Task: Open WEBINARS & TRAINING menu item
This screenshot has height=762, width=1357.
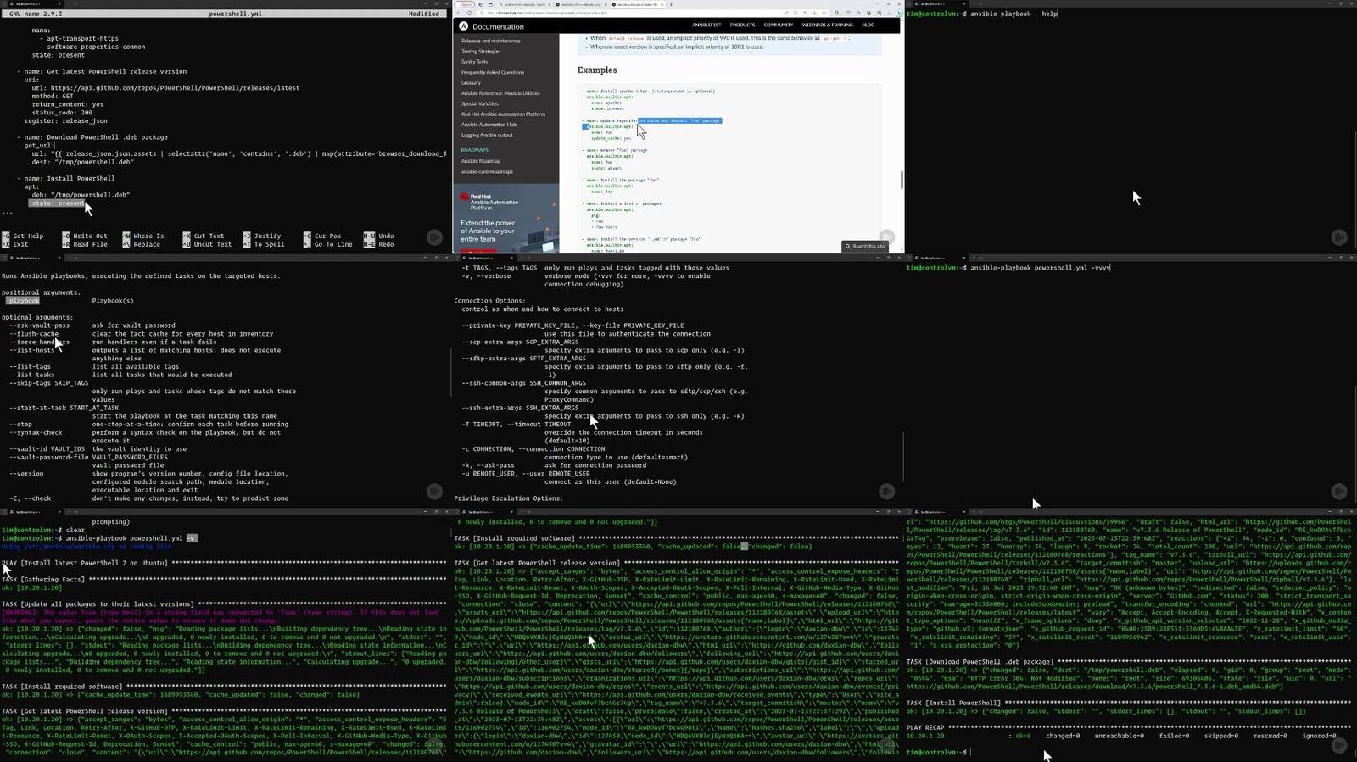Action: tap(827, 25)
